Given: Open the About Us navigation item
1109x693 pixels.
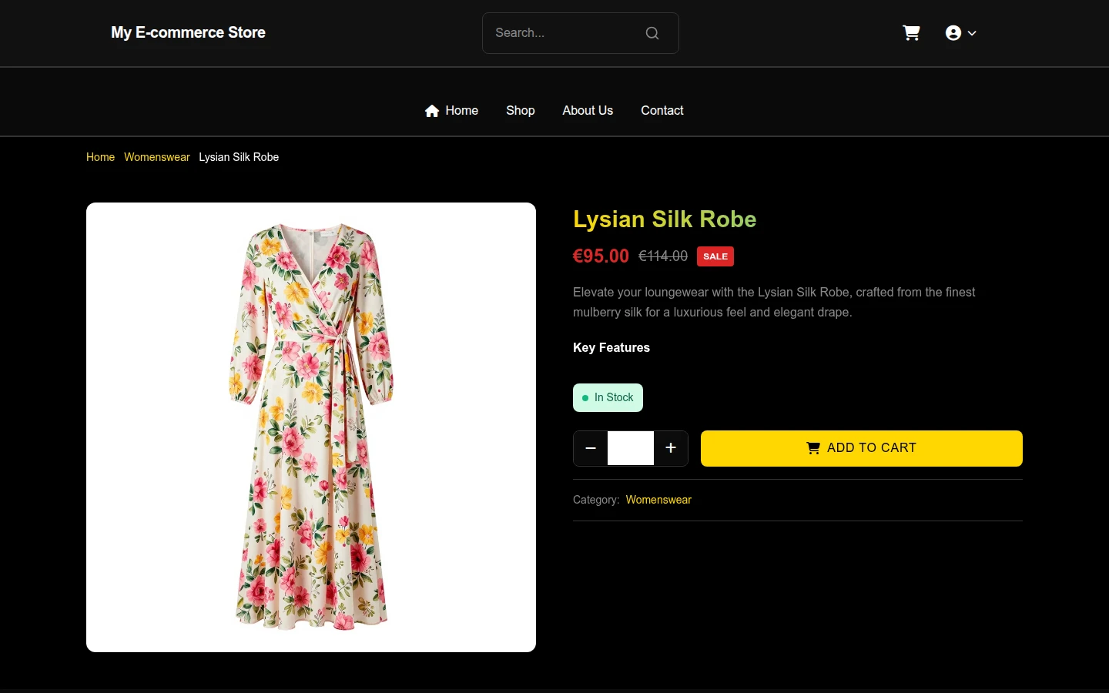Looking at the screenshot, I should click(588, 111).
